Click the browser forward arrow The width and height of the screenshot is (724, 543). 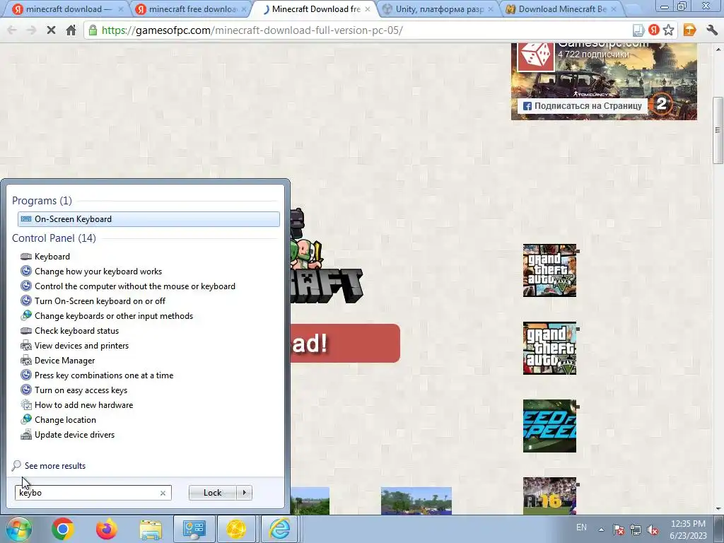click(31, 30)
